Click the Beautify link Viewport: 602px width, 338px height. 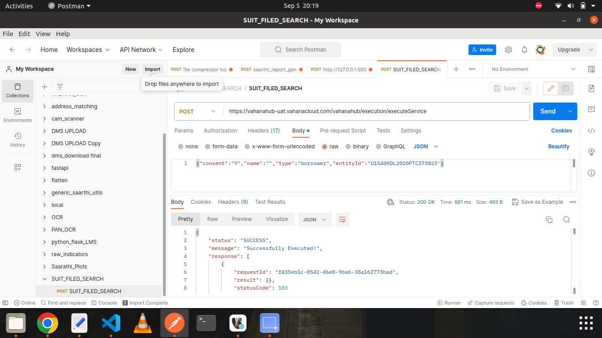click(x=558, y=147)
